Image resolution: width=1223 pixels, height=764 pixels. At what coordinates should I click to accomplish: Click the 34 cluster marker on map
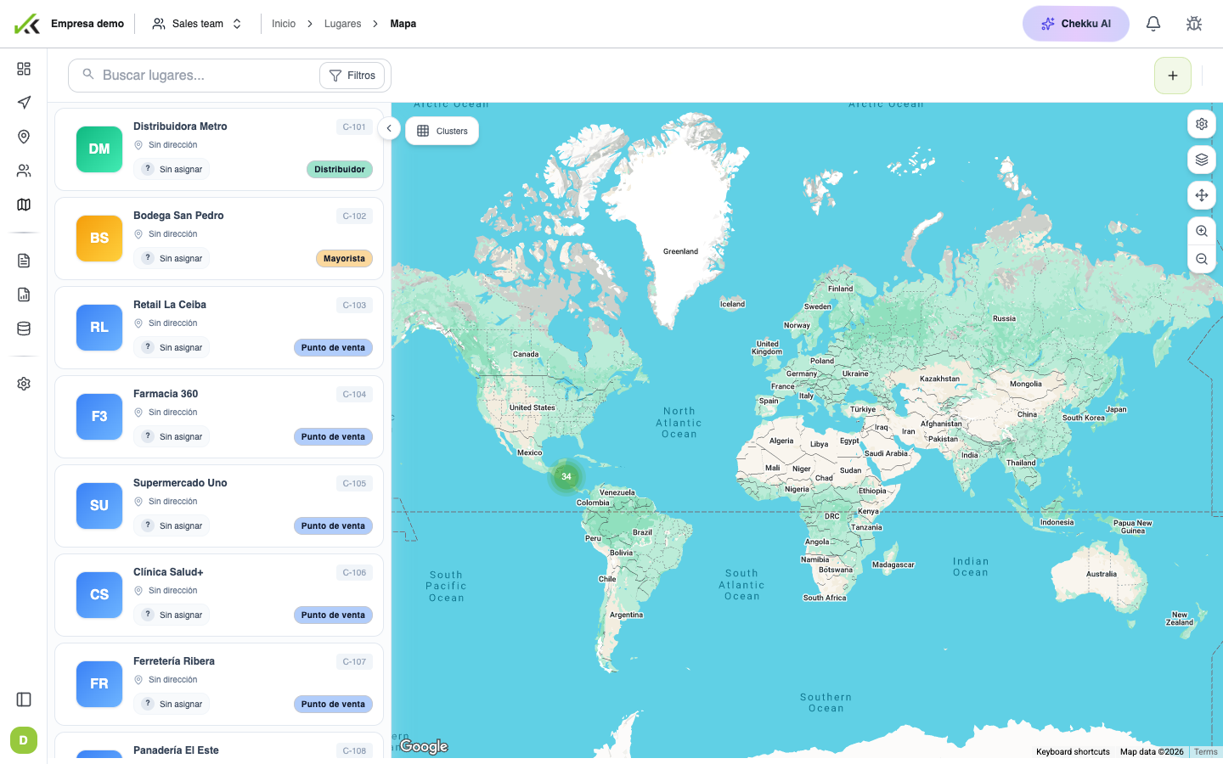[566, 476]
